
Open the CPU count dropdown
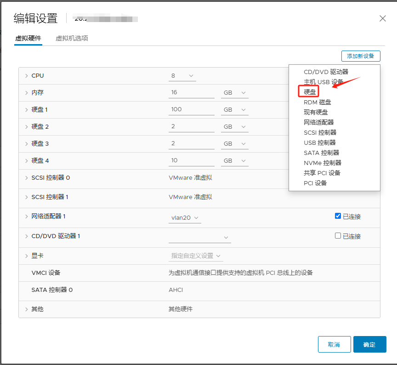tap(182, 76)
